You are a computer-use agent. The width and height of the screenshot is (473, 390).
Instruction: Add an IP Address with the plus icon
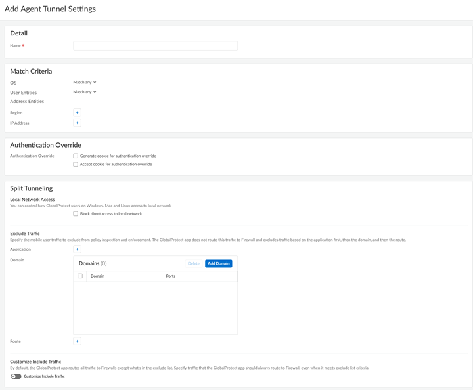click(77, 123)
